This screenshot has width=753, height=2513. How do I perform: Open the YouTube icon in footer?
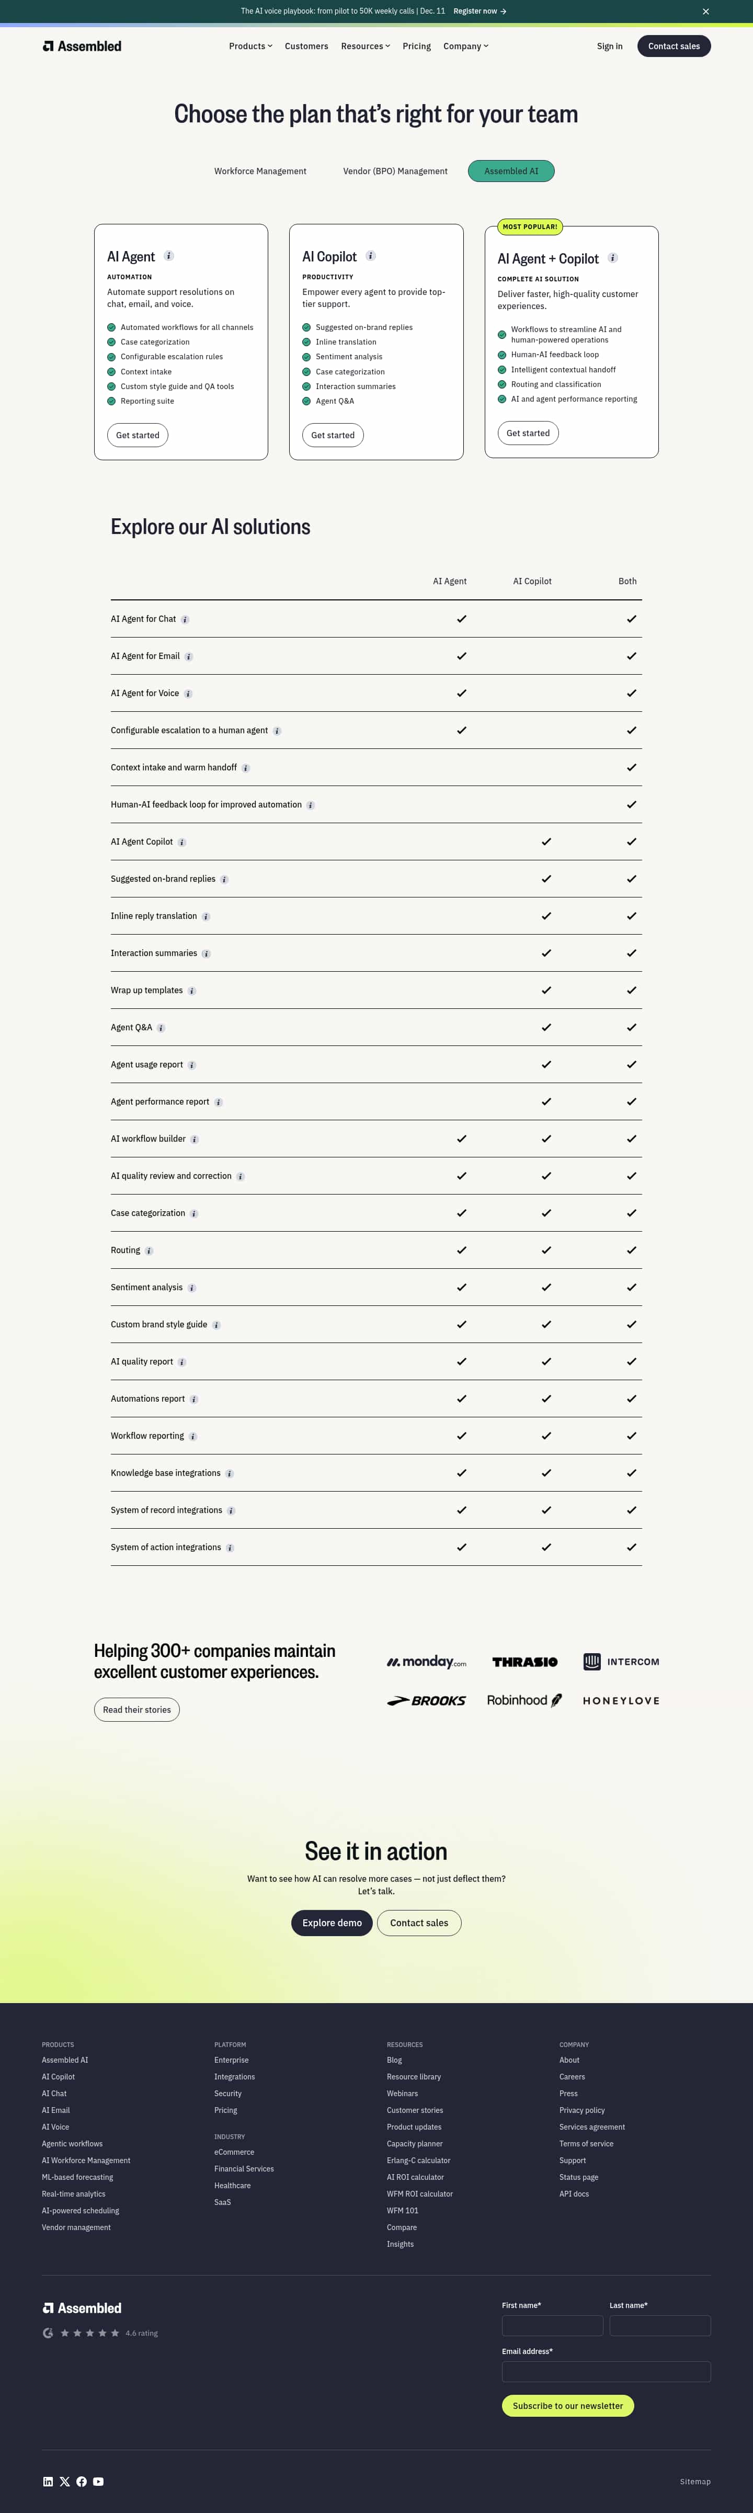(98, 2481)
